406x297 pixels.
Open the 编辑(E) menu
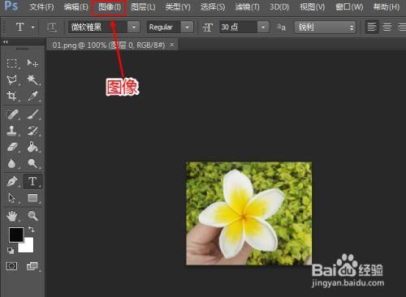pyautogui.click(x=76, y=6)
